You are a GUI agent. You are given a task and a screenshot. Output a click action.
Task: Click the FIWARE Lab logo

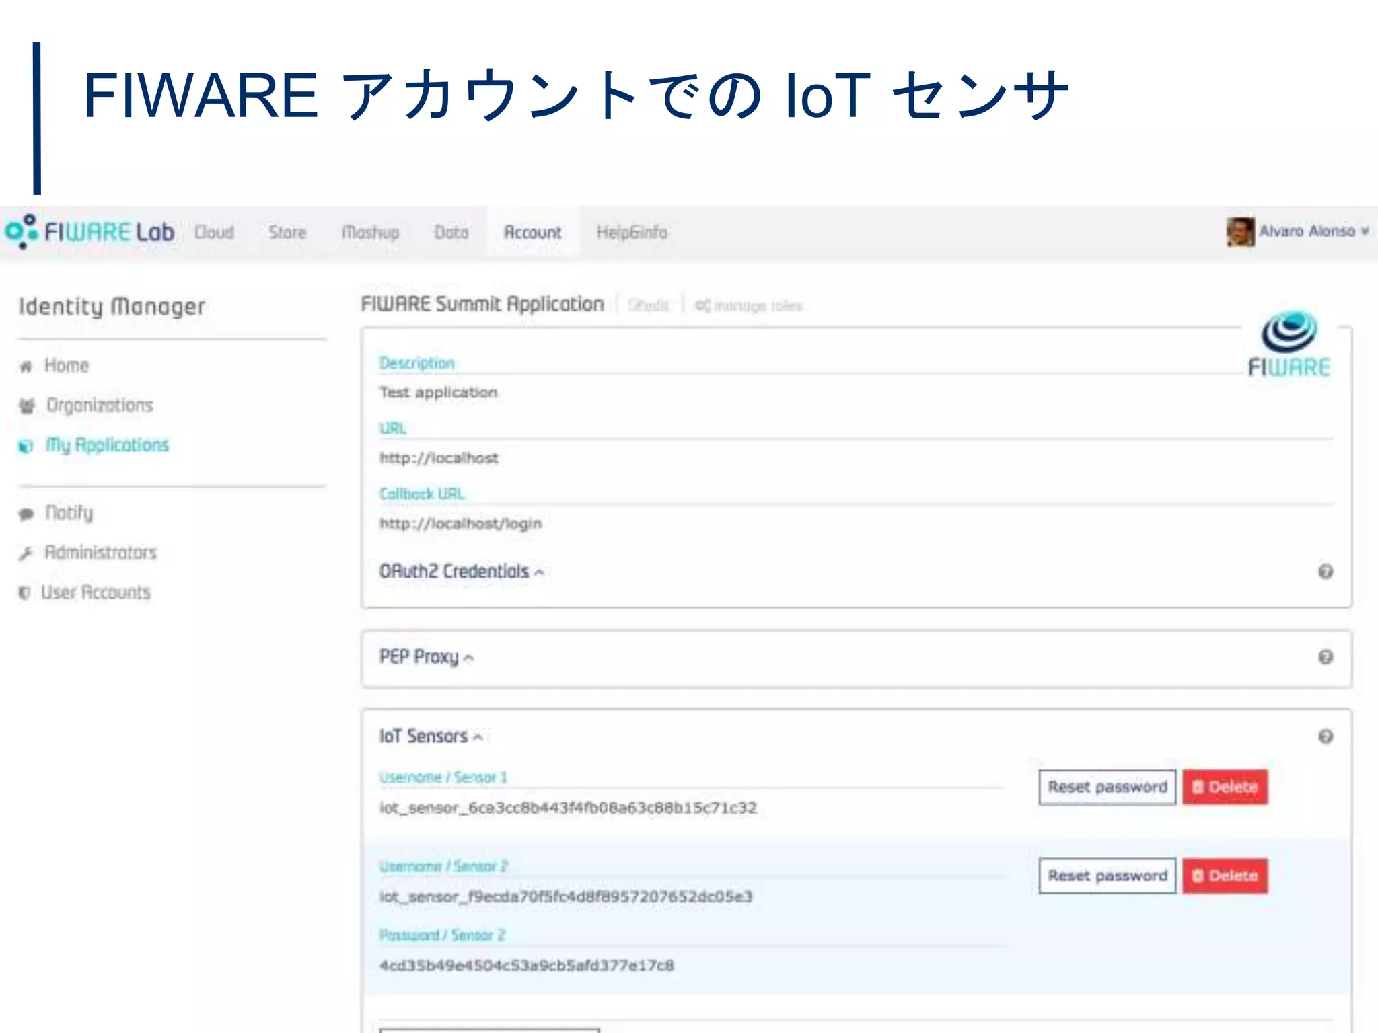click(89, 231)
